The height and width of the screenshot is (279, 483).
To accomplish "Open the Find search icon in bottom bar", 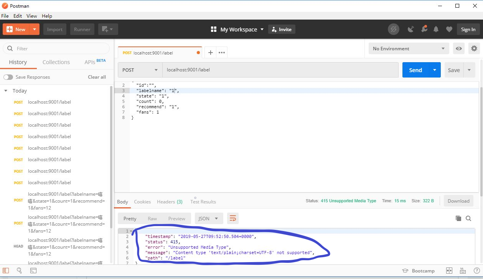I will tap(19, 271).
